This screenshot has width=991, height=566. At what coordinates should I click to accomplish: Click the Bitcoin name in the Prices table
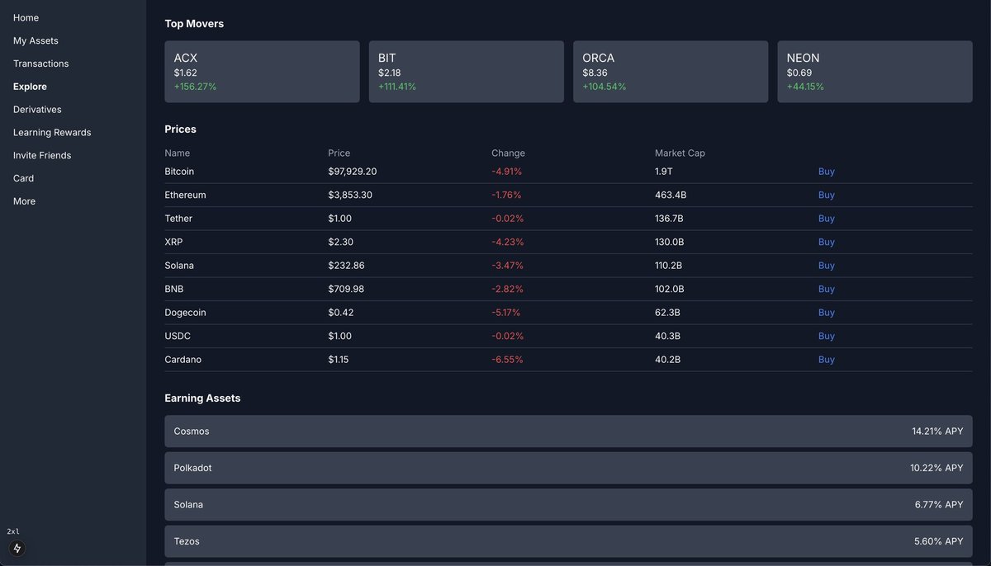click(x=179, y=172)
